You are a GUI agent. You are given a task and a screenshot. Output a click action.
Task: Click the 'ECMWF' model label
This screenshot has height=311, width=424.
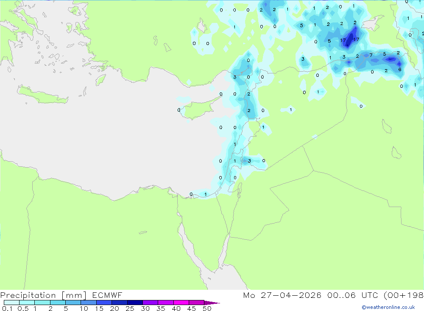(x=107, y=295)
